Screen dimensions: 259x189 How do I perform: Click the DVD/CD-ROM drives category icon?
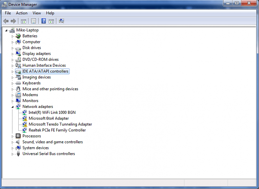coord(18,60)
